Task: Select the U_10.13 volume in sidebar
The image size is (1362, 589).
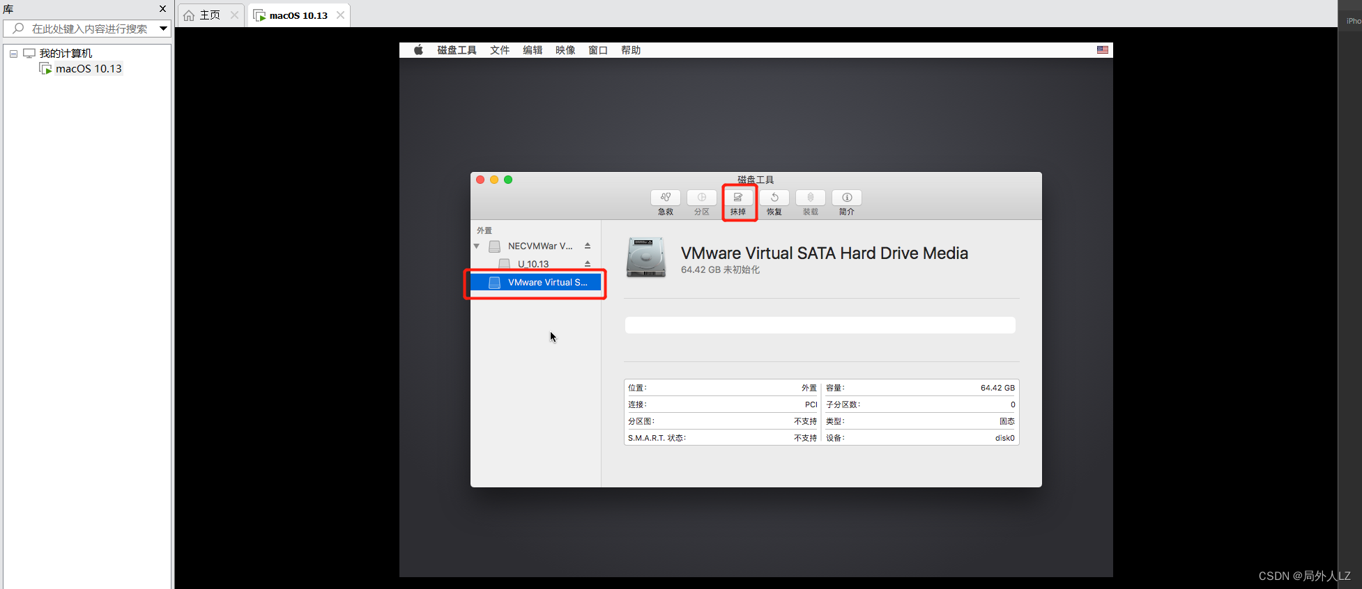Action: tap(535, 264)
